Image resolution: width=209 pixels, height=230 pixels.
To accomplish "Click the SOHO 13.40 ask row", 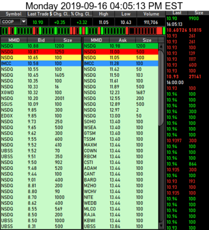I will pos(121,122).
